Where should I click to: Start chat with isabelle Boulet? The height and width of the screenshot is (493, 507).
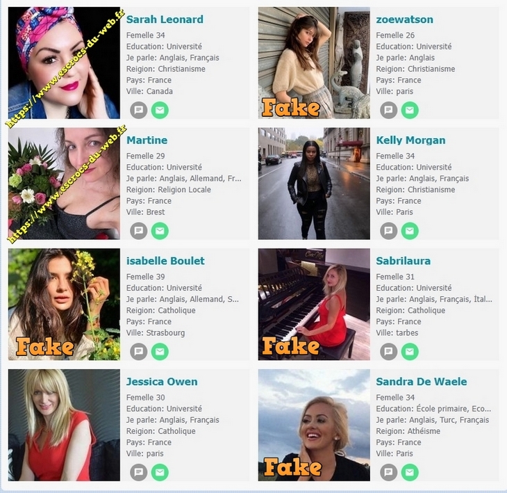click(139, 352)
